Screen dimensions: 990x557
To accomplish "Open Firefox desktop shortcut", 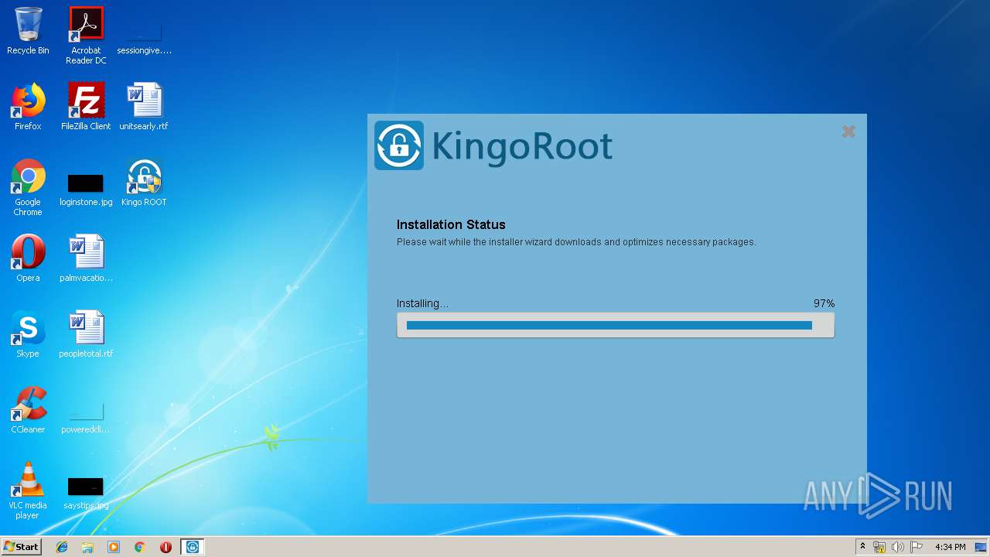I will (28, 107).
